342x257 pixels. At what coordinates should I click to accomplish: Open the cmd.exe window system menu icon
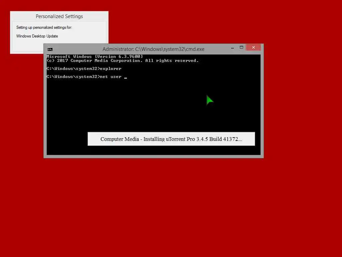pos(50,49)
